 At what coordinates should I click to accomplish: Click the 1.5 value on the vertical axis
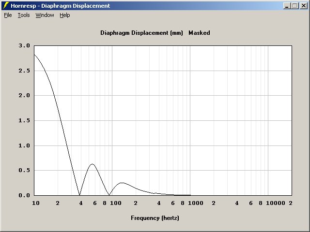24,120
